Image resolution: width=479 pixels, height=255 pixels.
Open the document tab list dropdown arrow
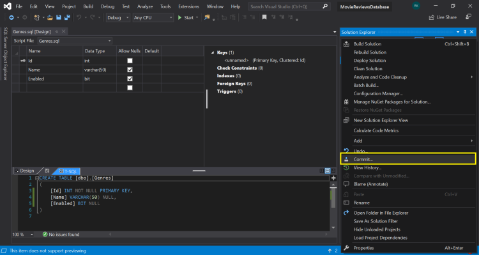pyautogui.click(x=335, y=32)
